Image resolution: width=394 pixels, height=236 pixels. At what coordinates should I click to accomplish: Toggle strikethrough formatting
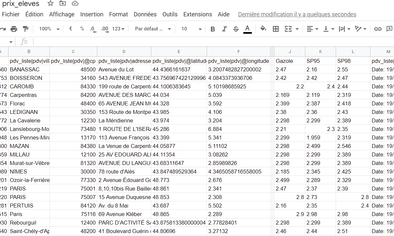tap(236, 29)
